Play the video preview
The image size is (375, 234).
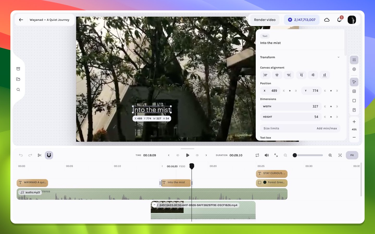(187, 155)
